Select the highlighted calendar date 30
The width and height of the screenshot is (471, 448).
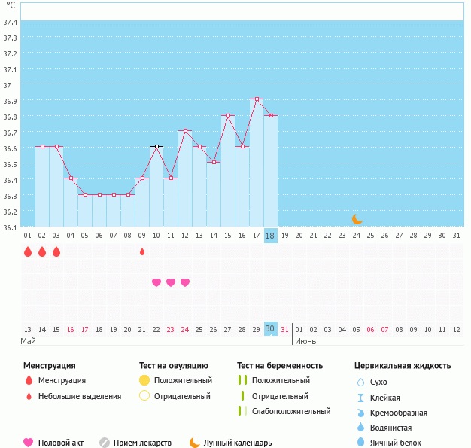[x=271, y=329]
